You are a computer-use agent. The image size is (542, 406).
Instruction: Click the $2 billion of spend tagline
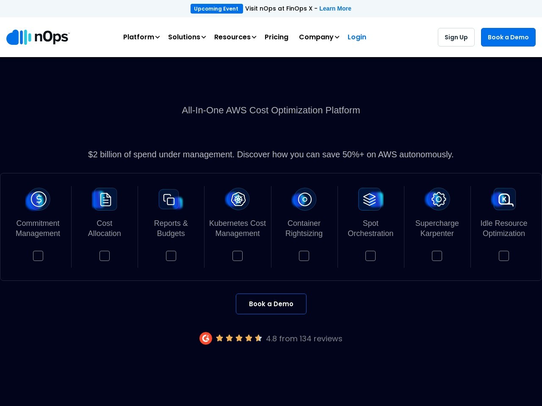click(x=271, y=154)
